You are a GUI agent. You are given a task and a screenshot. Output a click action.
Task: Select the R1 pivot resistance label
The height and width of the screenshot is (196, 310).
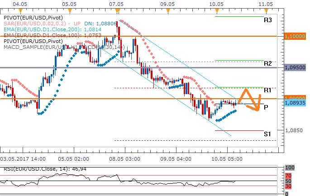click(x=267, y=90)
